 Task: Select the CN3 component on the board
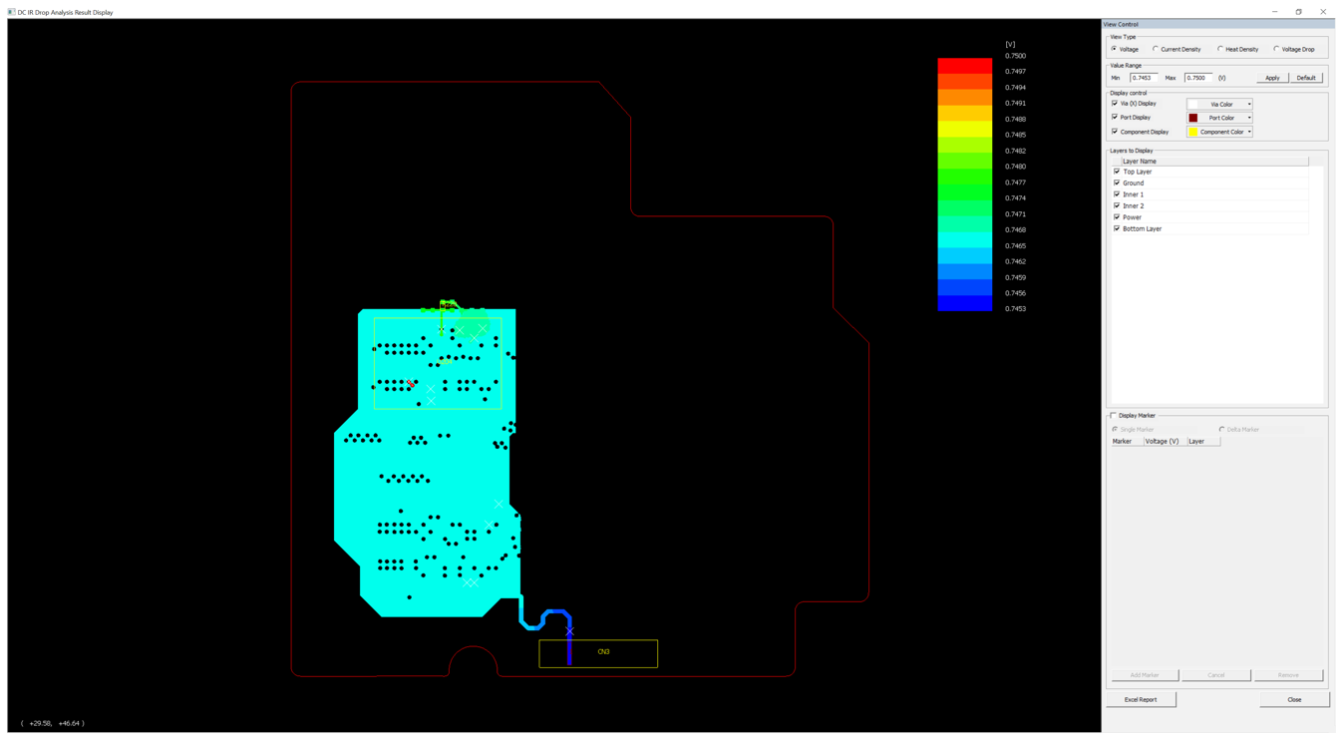pos(603,652)
